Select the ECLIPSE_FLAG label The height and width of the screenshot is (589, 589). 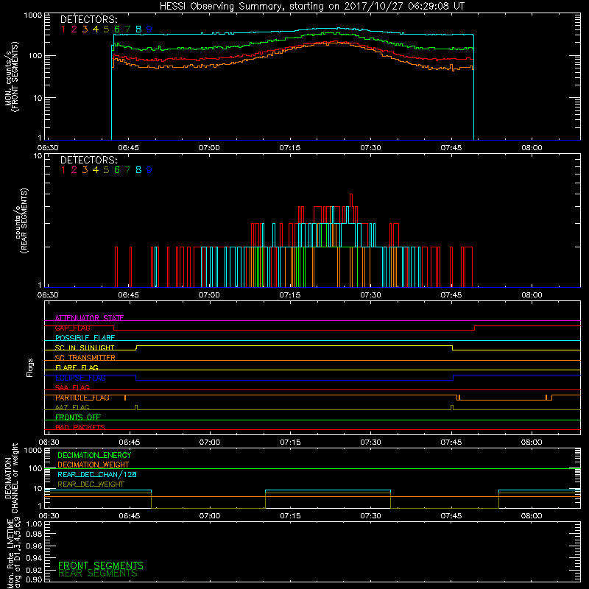pos(80,378)
